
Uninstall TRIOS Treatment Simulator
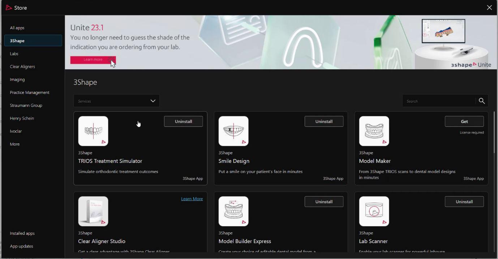[x=184, y=121]
